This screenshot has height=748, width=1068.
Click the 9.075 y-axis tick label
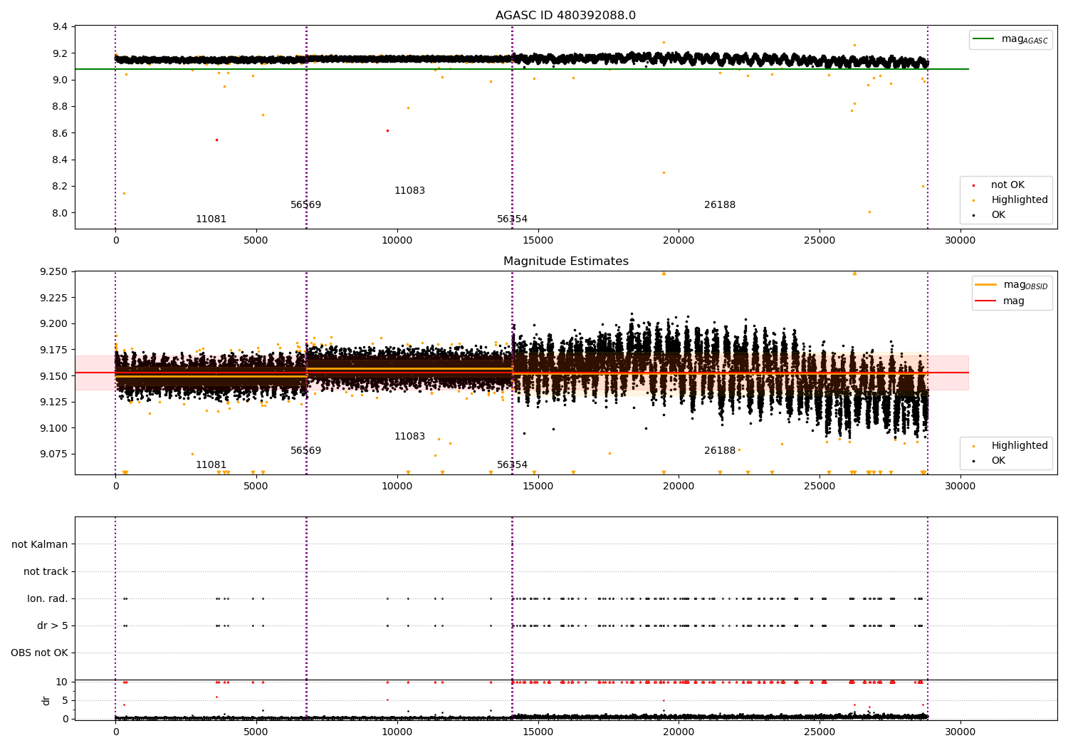(x=54, y=454)
